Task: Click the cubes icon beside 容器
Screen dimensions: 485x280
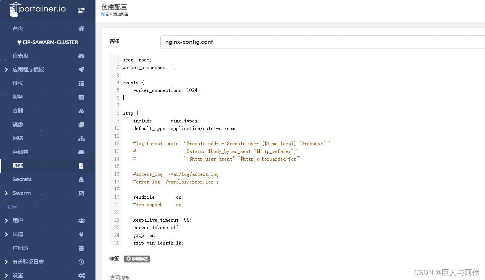Action: [81, 111]
